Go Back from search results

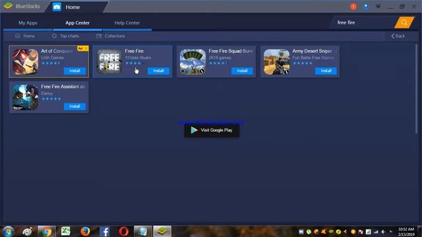click(398, 36)
